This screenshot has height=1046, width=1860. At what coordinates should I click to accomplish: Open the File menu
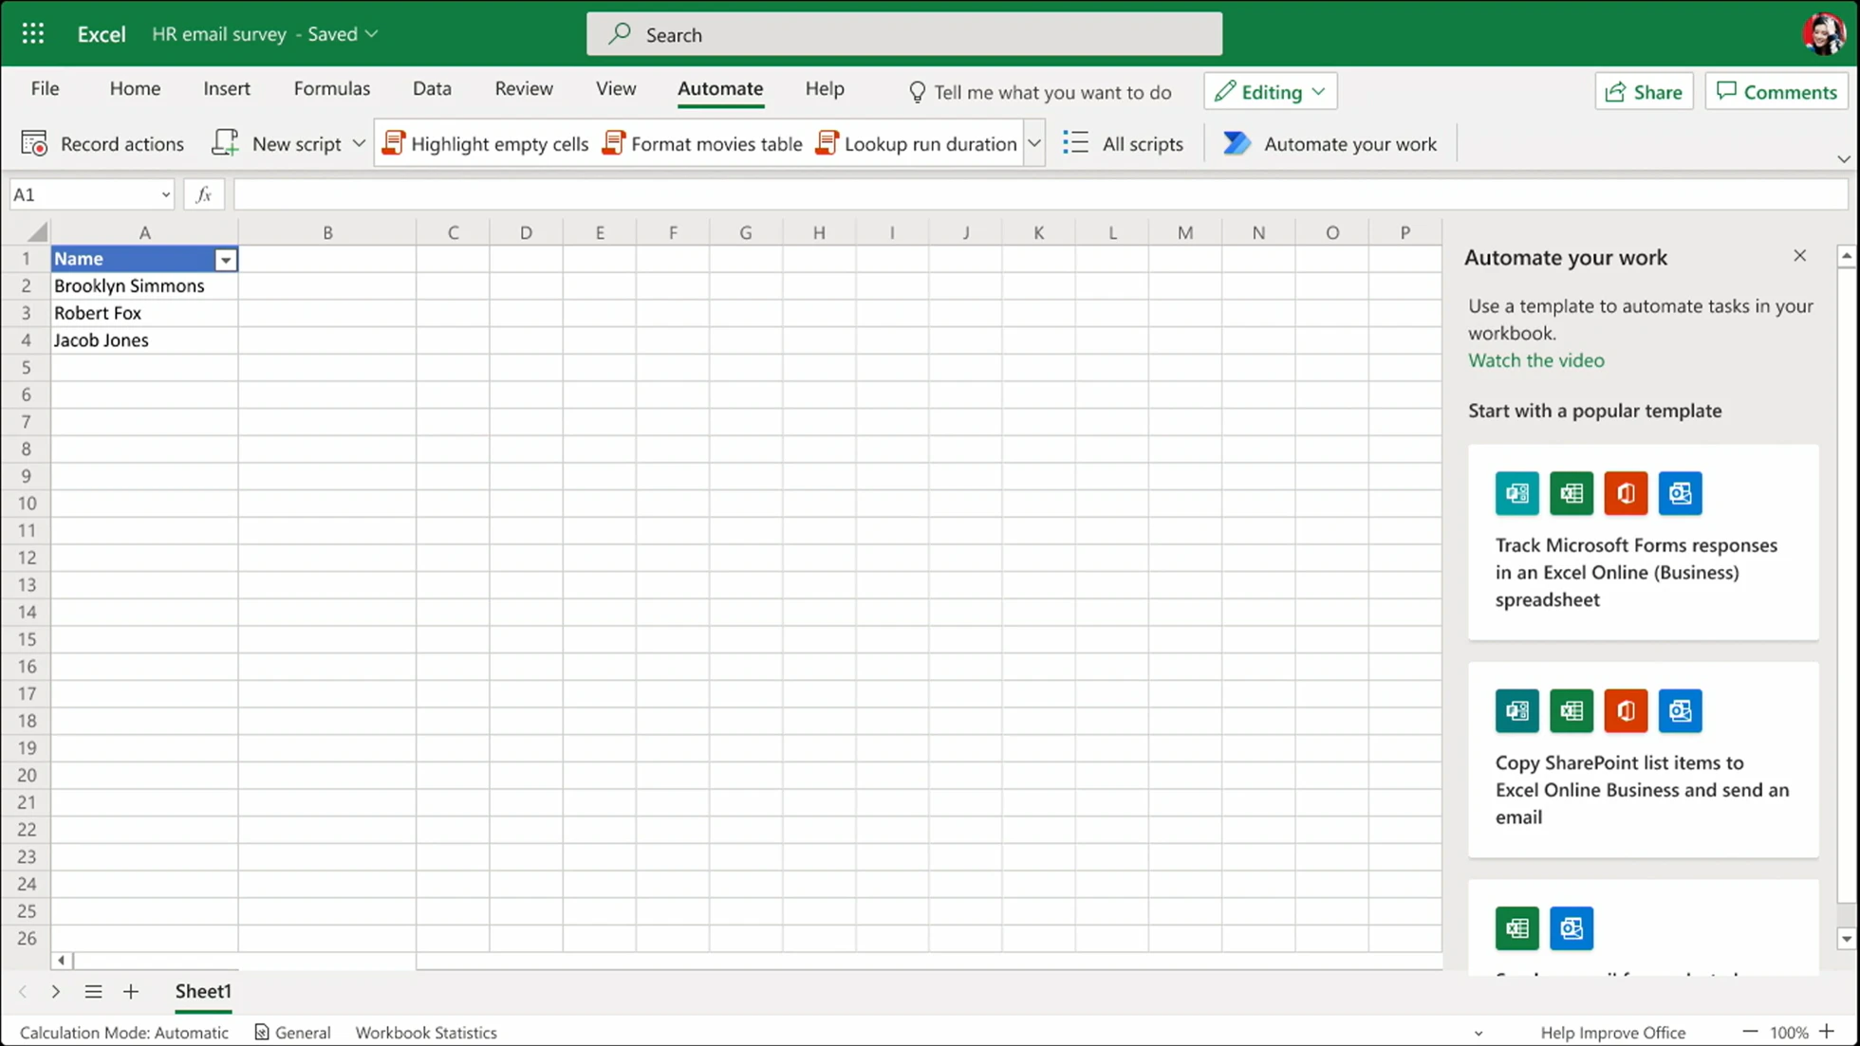click(45, 88)
